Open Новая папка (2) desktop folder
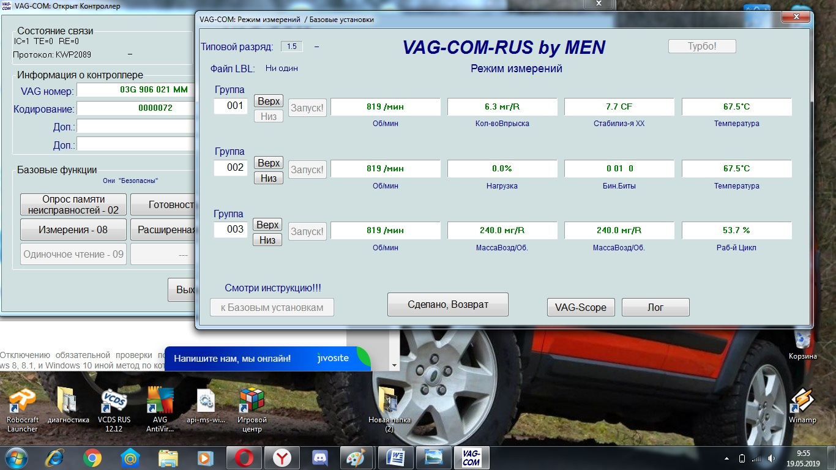The height and width of the screenshot is (470, 836). [x=389, y=410]
